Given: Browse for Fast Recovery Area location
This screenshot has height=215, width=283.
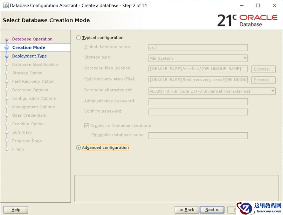Looking at the screenshot, I should click(x=263, y=80).
